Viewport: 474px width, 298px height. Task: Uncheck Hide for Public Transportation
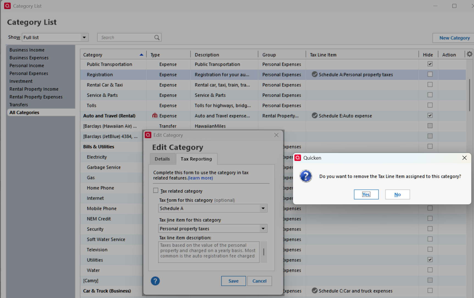430,64
